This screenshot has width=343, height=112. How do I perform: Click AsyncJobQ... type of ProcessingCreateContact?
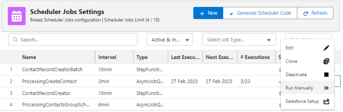[150, 81]
